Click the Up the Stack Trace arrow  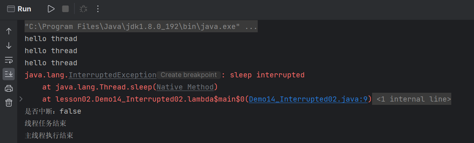pyautogui.click(x=9, y=31)
